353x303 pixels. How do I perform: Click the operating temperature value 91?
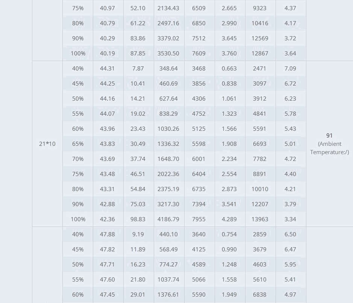pyautogui.click(x=329, y=135)
